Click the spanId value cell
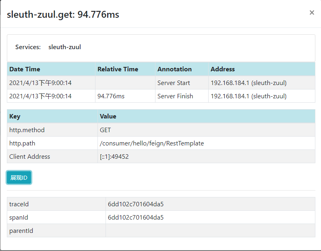Image resolution: width=321 pixels, height=251 pixels. click(x=136, y=218)
